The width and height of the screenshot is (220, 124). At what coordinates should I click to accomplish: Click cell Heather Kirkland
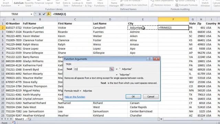coord(40,116)
